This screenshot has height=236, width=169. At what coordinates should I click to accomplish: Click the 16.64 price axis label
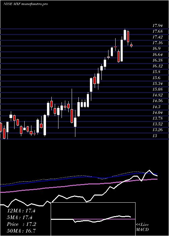click(158, 55)
